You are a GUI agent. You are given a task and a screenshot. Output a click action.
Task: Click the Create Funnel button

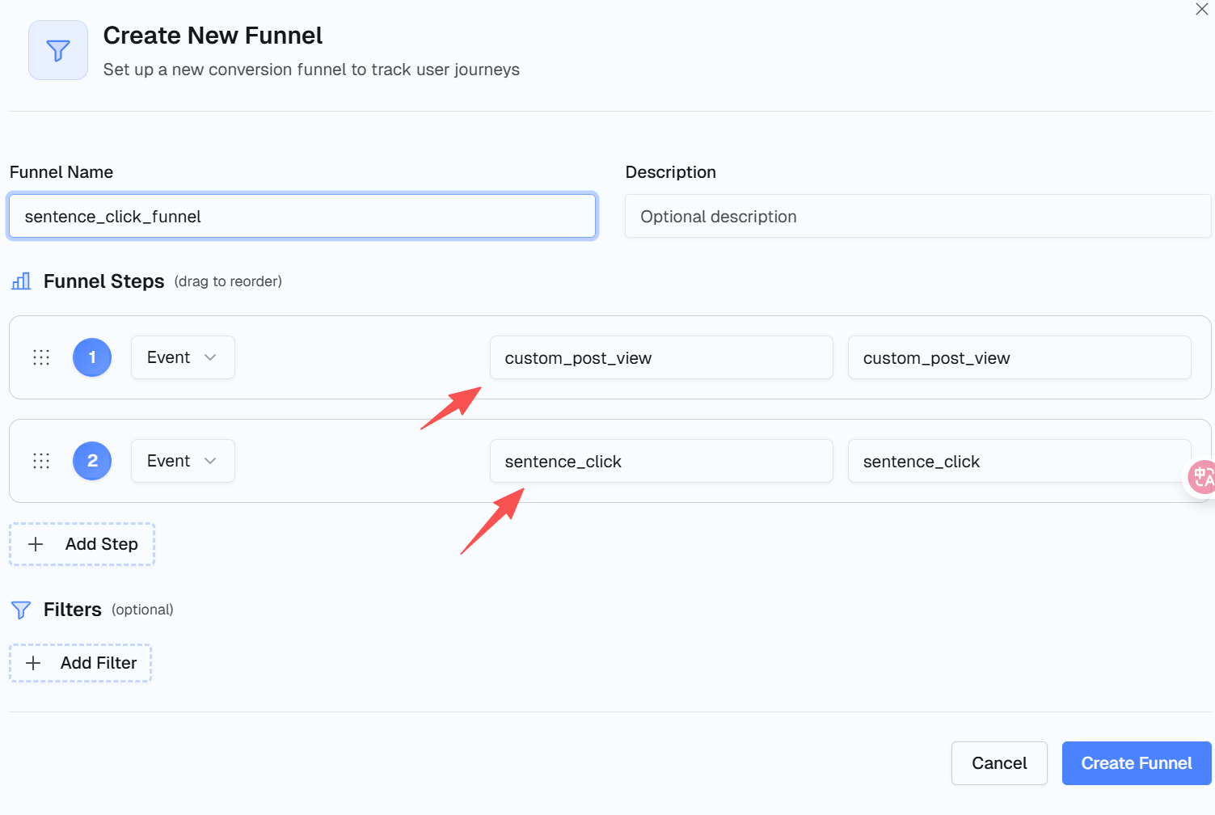tap(1137, 763)
